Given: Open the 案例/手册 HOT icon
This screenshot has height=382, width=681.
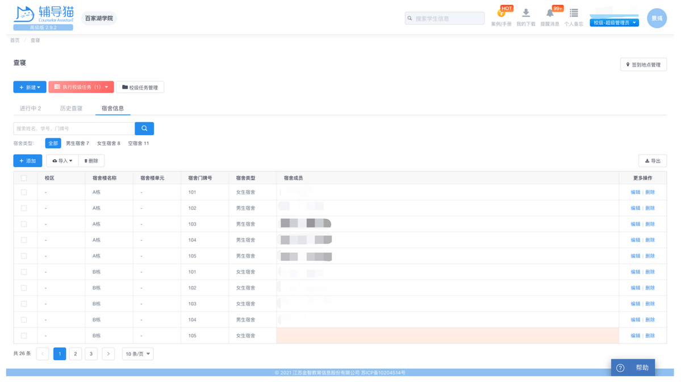Looking at the screenshot, I should (501, 14).
